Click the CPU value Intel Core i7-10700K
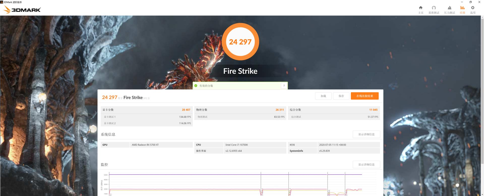484x196 pixels. click(237, 145)
